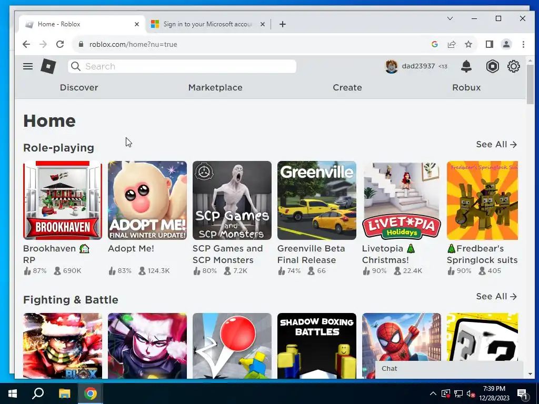See All Role-playing games
Screen dimensions: 539x404
pos(496,144)
